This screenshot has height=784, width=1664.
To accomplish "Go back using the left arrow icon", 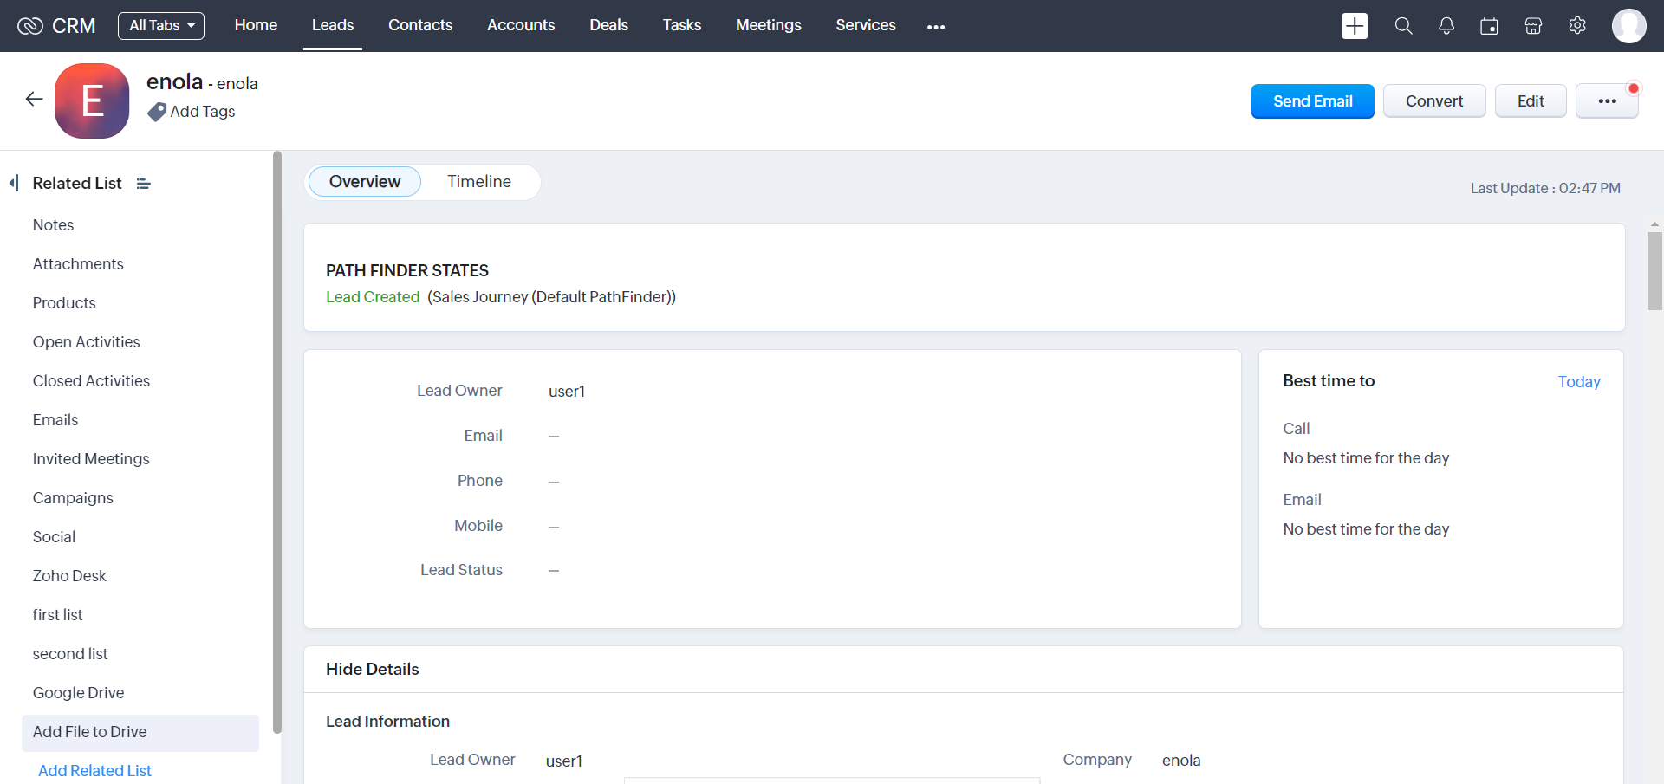I will click(34, 100).
